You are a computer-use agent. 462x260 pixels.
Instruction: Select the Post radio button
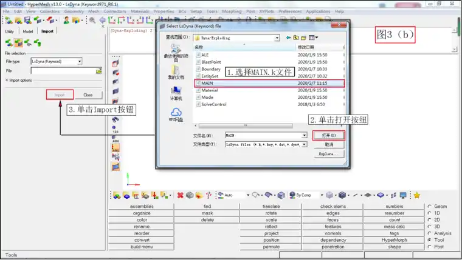[x=430, y=247]
